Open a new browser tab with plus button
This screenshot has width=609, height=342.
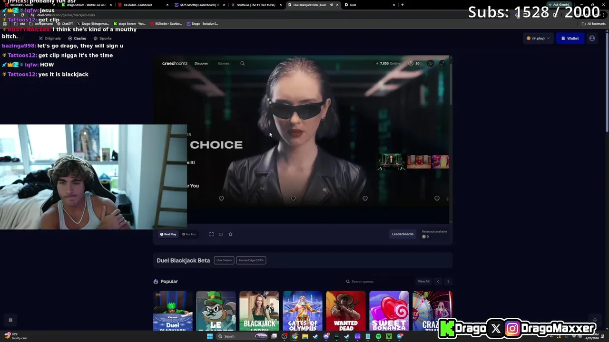(x=403, y=5)
